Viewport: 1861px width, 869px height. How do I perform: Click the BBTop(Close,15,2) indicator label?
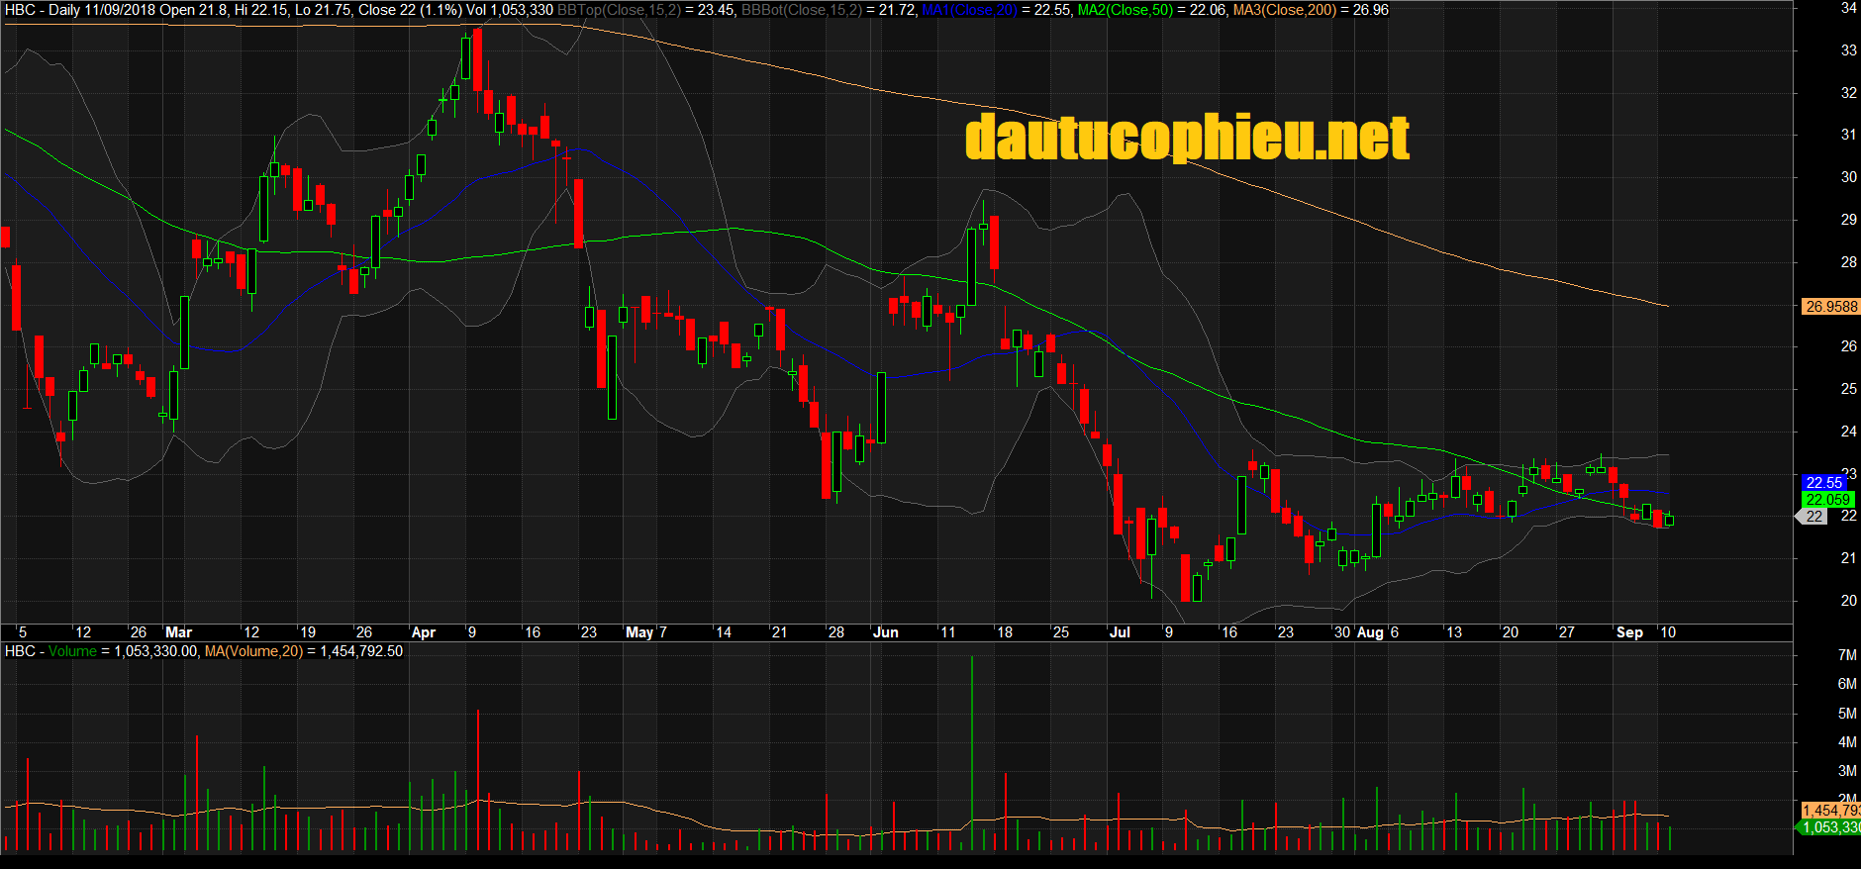619,10
